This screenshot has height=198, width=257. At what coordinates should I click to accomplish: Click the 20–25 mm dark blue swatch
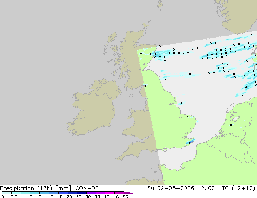[73, 193]
